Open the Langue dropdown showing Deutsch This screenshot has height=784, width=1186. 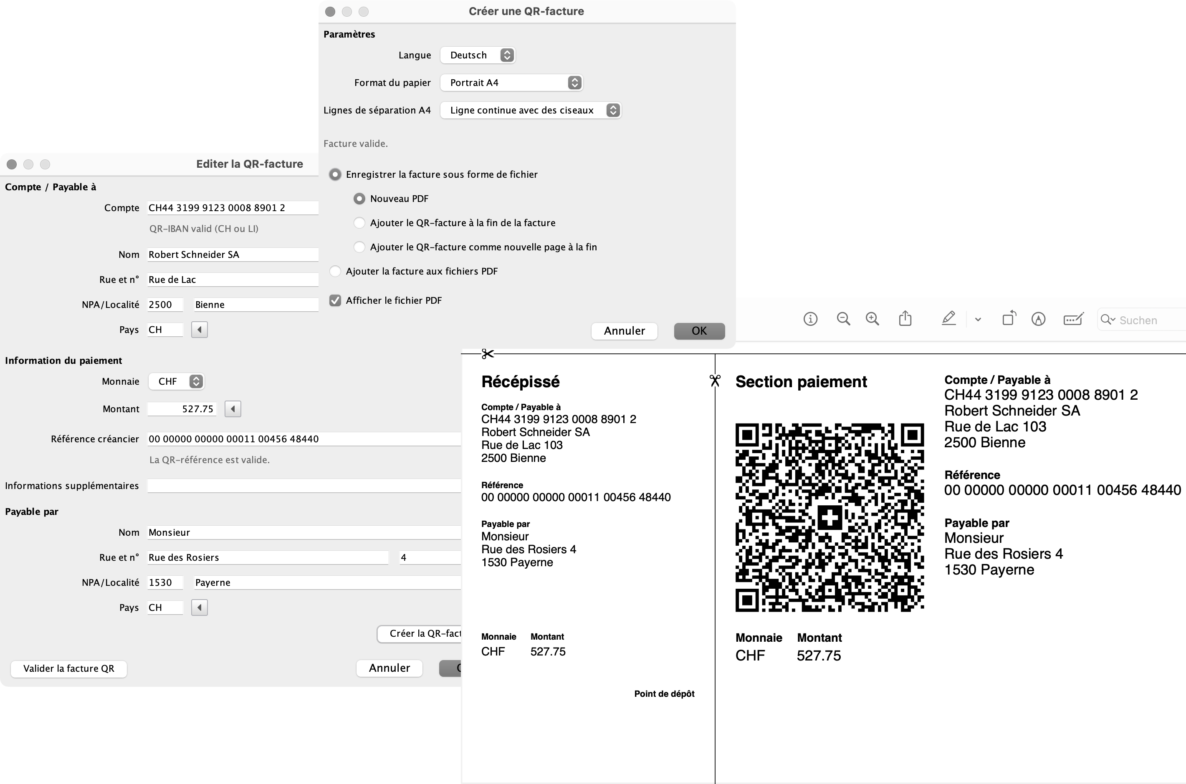[478, 55]
